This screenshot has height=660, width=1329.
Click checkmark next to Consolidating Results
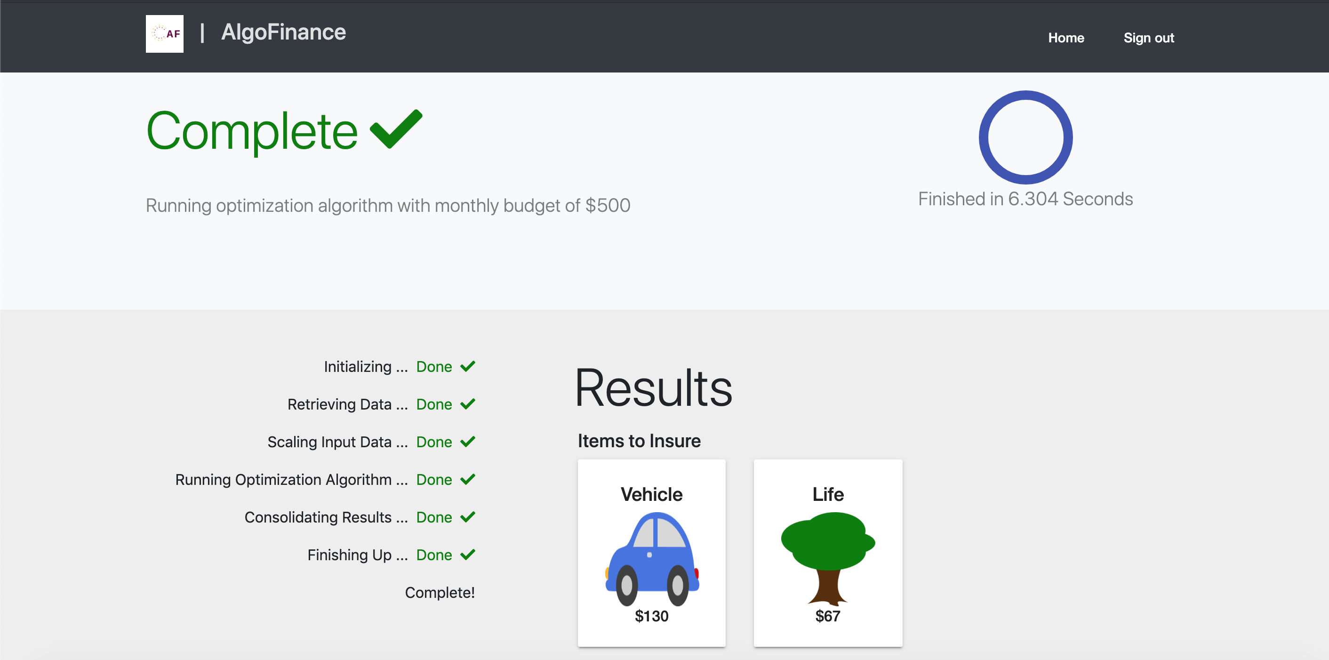467,517
